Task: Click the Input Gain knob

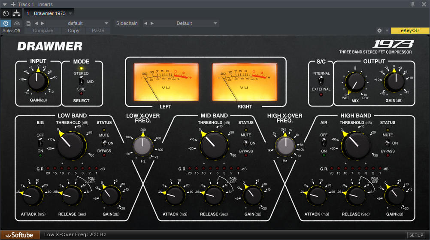Action: pyautogui.click(x=37, y=81)
